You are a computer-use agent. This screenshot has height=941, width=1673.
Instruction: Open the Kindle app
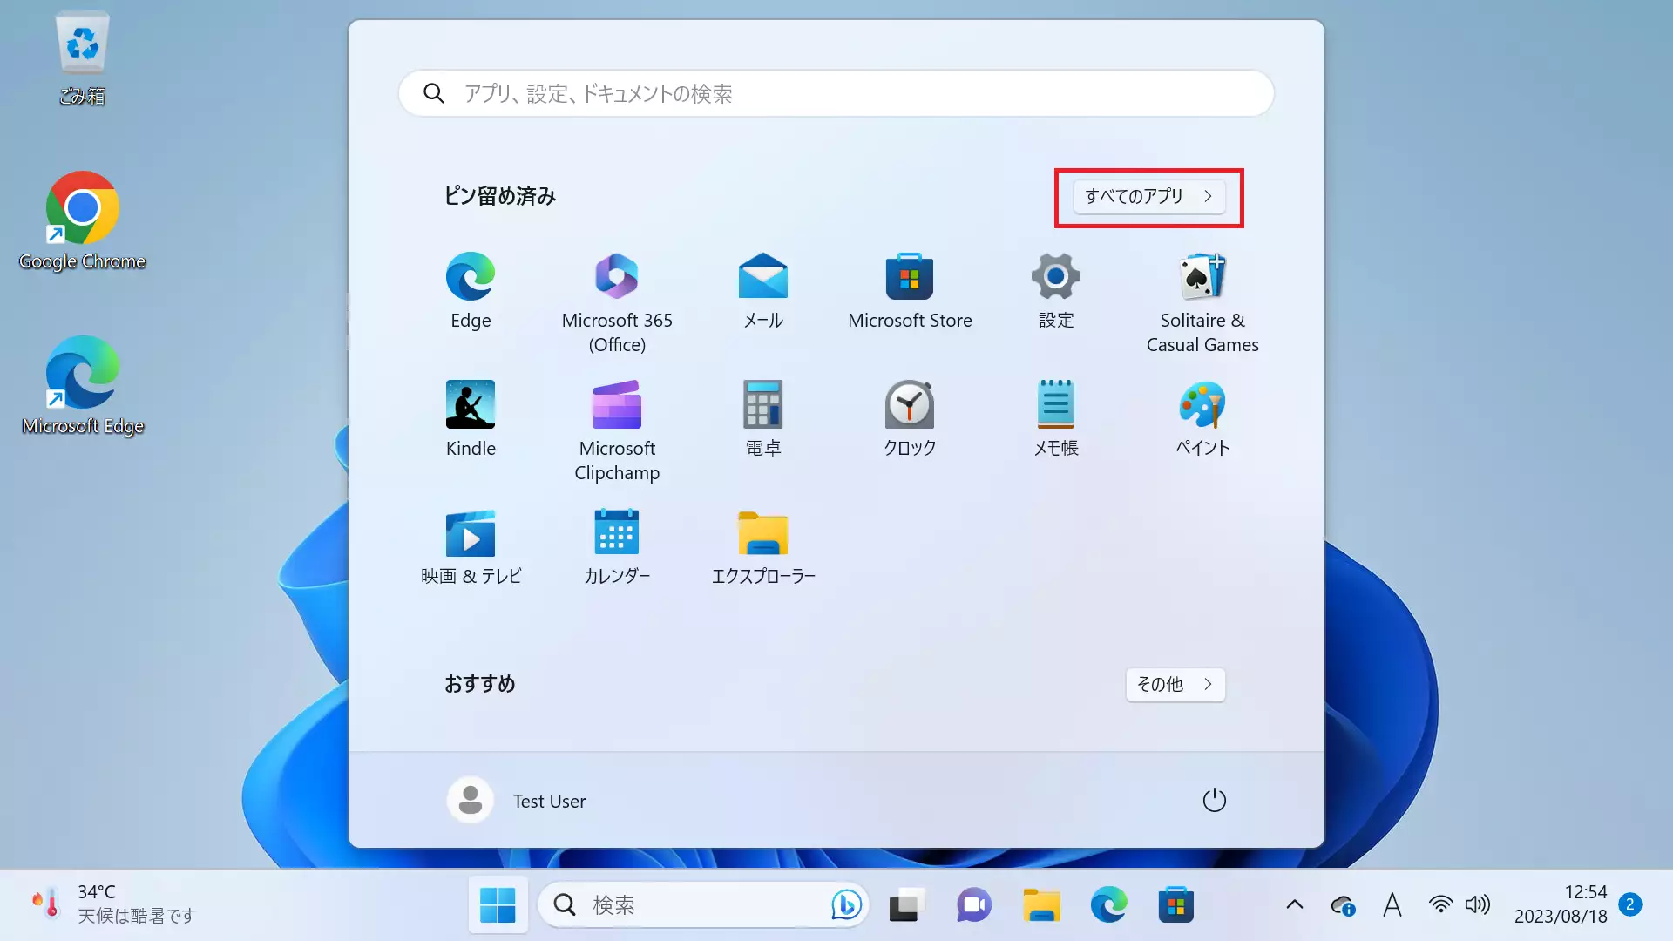click(x=471, y=419)
